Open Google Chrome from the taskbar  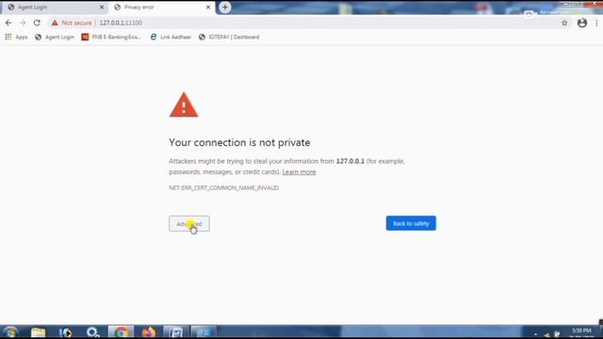[x=121, y=332]
